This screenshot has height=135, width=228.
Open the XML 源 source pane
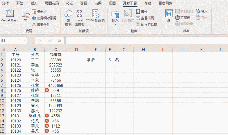click(169, 16)
